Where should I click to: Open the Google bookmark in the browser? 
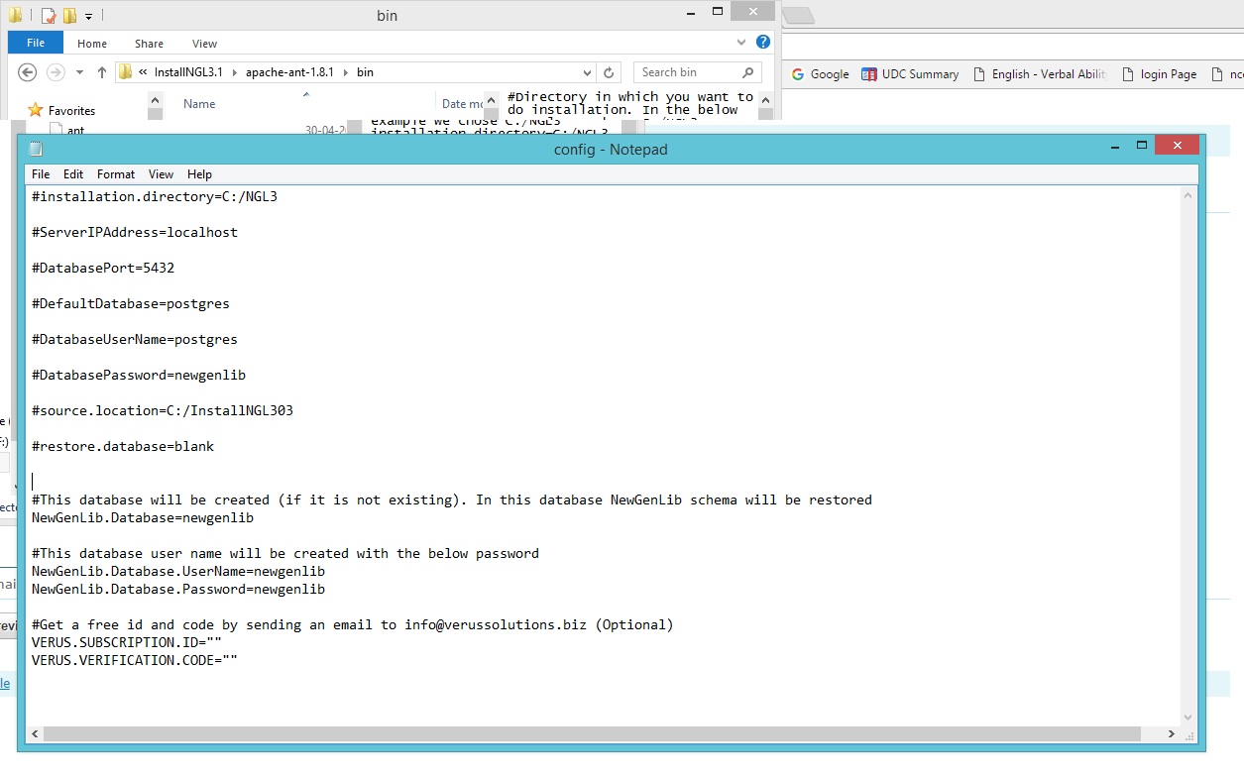click(820, 74)
